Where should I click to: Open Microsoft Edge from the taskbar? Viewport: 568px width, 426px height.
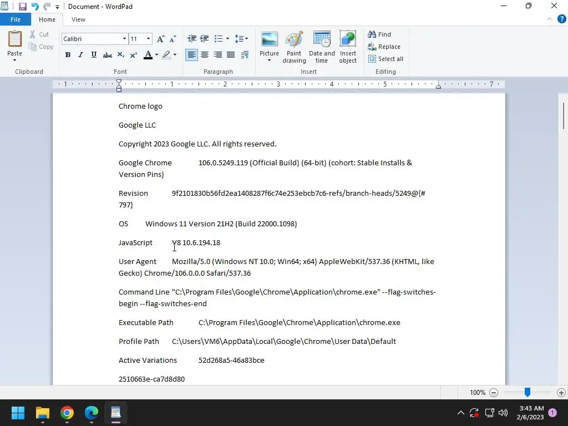92,413
